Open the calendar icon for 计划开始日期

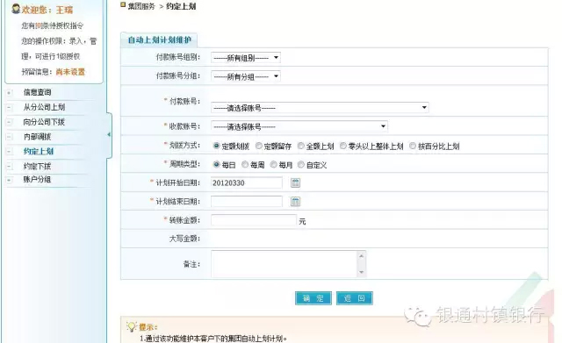tap(295, 183)
